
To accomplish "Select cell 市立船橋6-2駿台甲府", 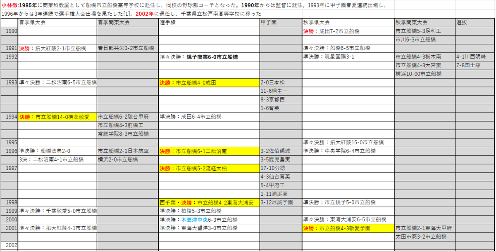I will tap(127, 117).
